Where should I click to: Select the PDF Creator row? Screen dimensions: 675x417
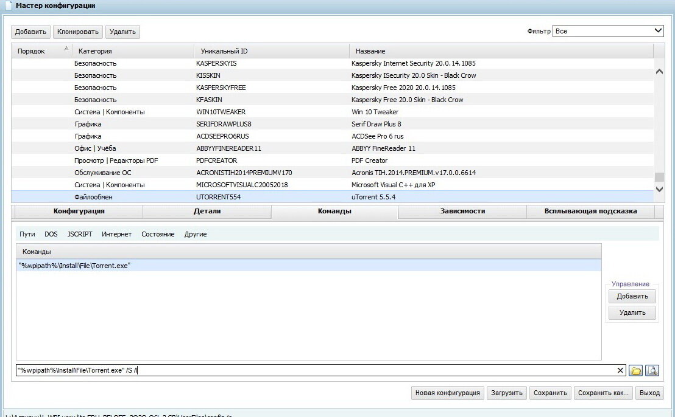[333, 160]
